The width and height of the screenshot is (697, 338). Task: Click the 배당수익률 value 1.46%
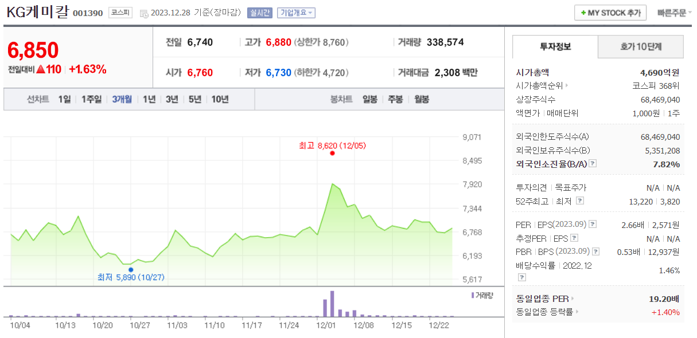(x=669, y=270)
